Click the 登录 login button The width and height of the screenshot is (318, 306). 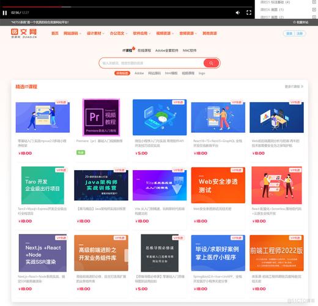pos(289,34)
